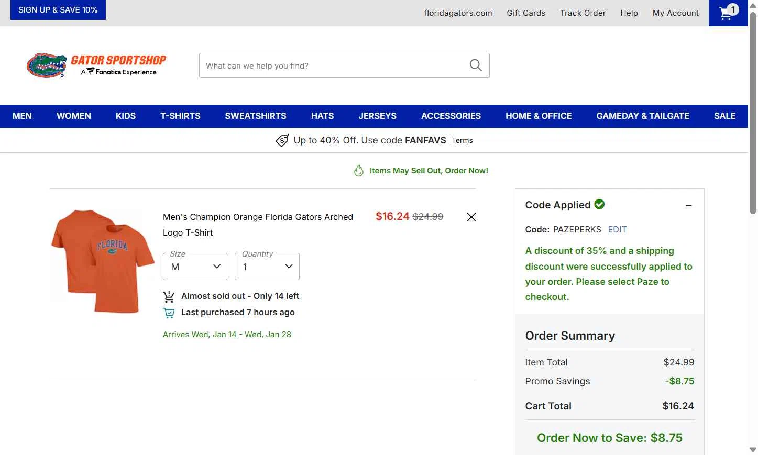Open the HATS menu
758x455 pixels.
point(322,116)
